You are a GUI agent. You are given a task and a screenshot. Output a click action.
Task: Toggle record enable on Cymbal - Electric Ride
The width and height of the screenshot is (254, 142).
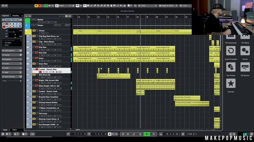[x=40, y=72]
